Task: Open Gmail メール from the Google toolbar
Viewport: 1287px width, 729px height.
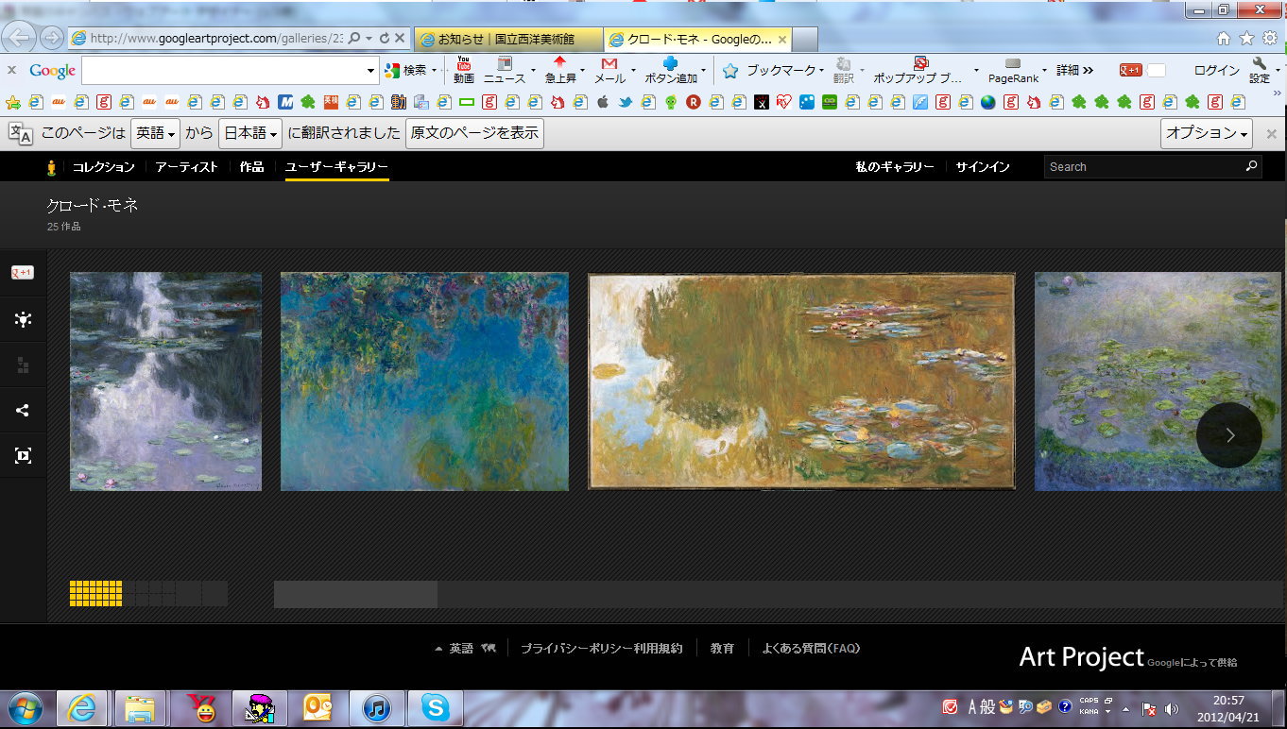Action: (609, 70)
